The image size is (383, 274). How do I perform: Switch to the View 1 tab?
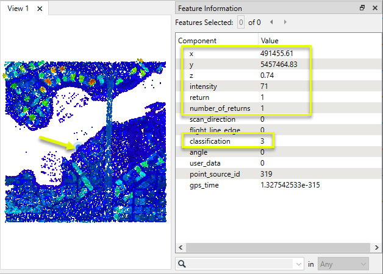[18, 9]
